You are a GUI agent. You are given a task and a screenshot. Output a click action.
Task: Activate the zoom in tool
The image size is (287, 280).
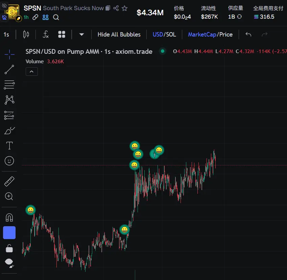tap(9, 196)
